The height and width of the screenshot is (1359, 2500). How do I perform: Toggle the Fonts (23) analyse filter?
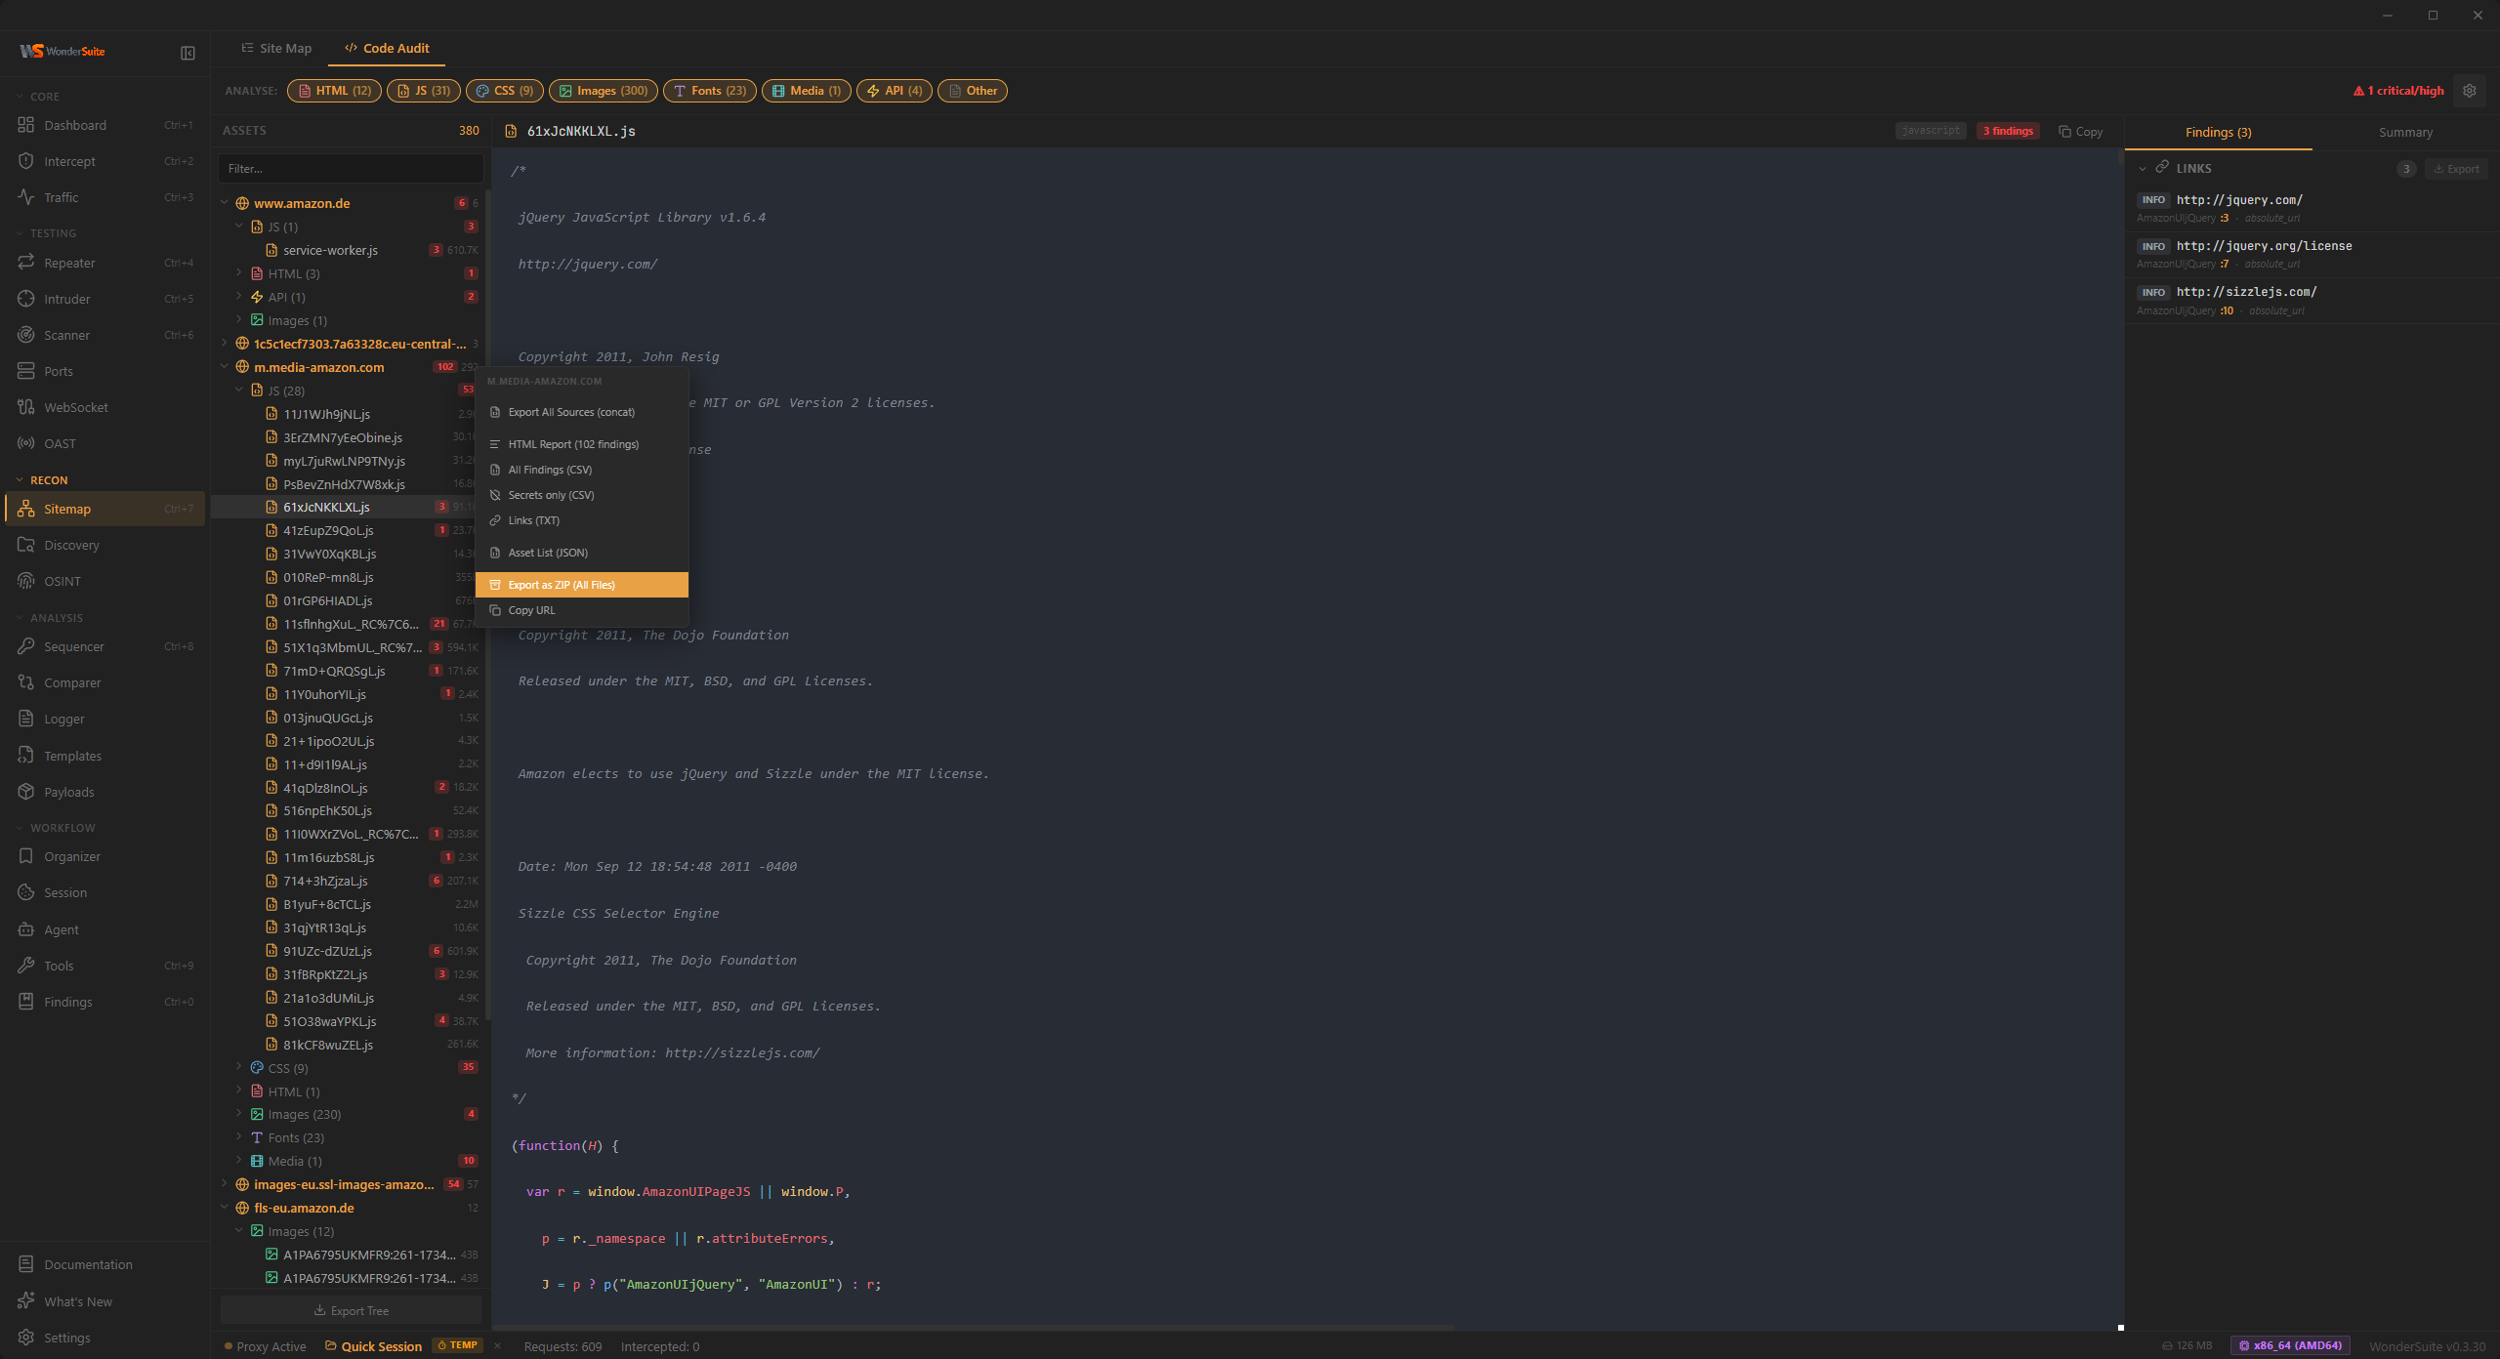pos(710,91)
